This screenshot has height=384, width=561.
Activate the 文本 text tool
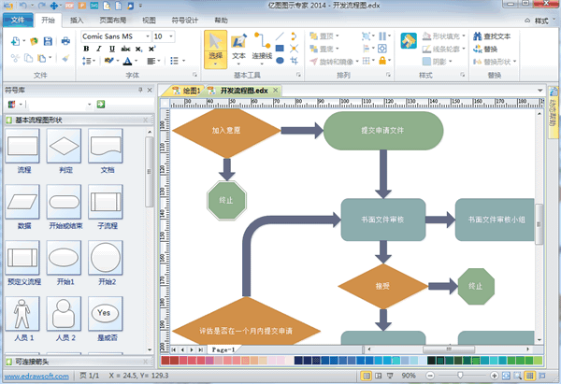pos(239,49)
